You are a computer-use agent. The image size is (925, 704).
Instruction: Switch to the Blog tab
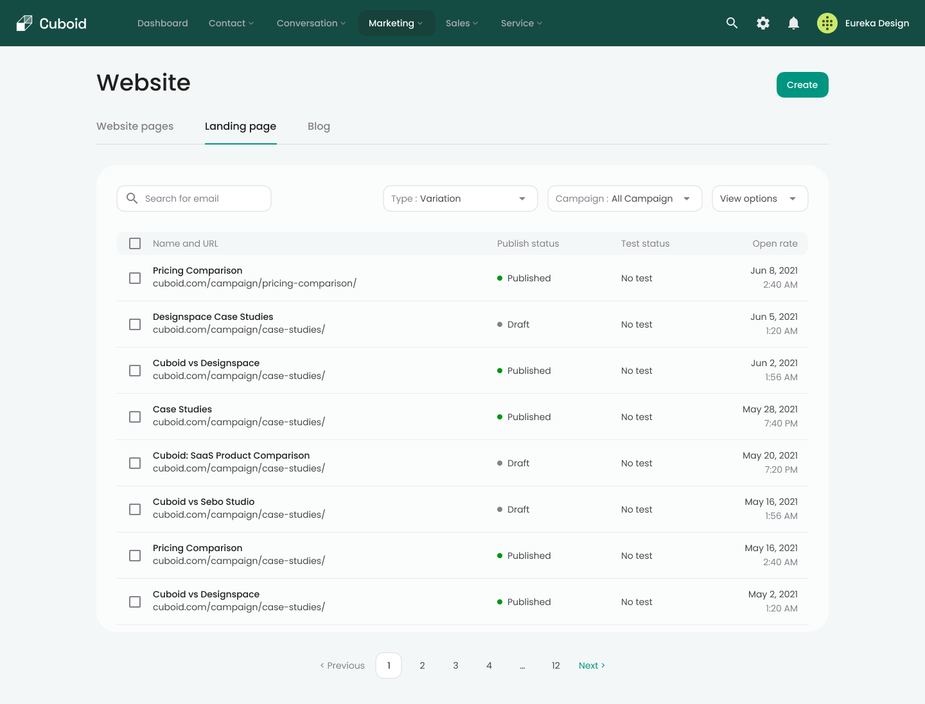point(319,126)
